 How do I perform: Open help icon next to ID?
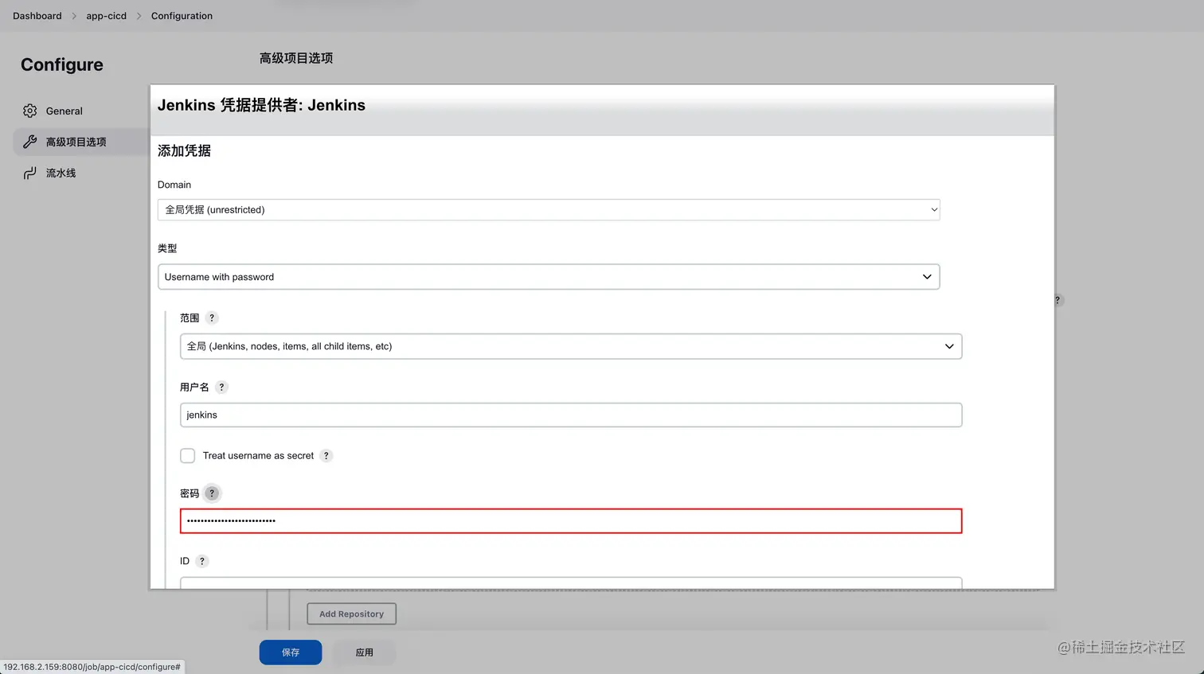(202, 561)
